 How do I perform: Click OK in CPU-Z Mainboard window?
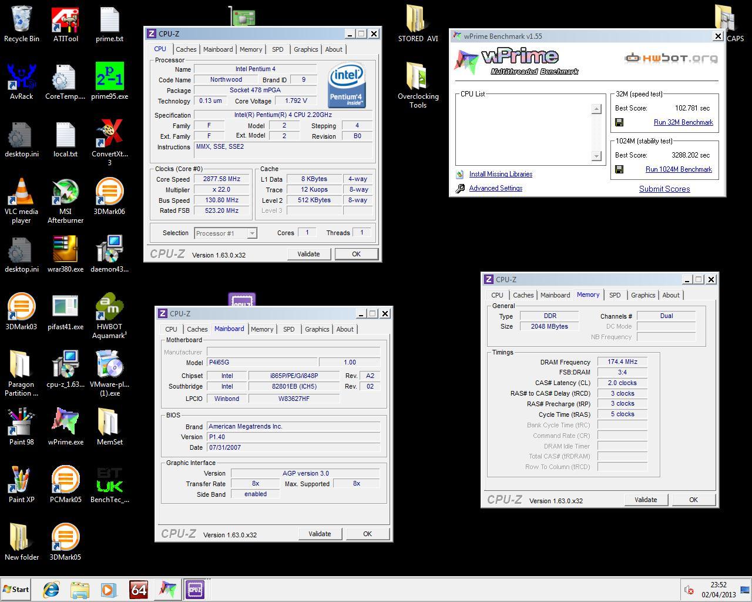pyautogui.click(x=367, y=534)
